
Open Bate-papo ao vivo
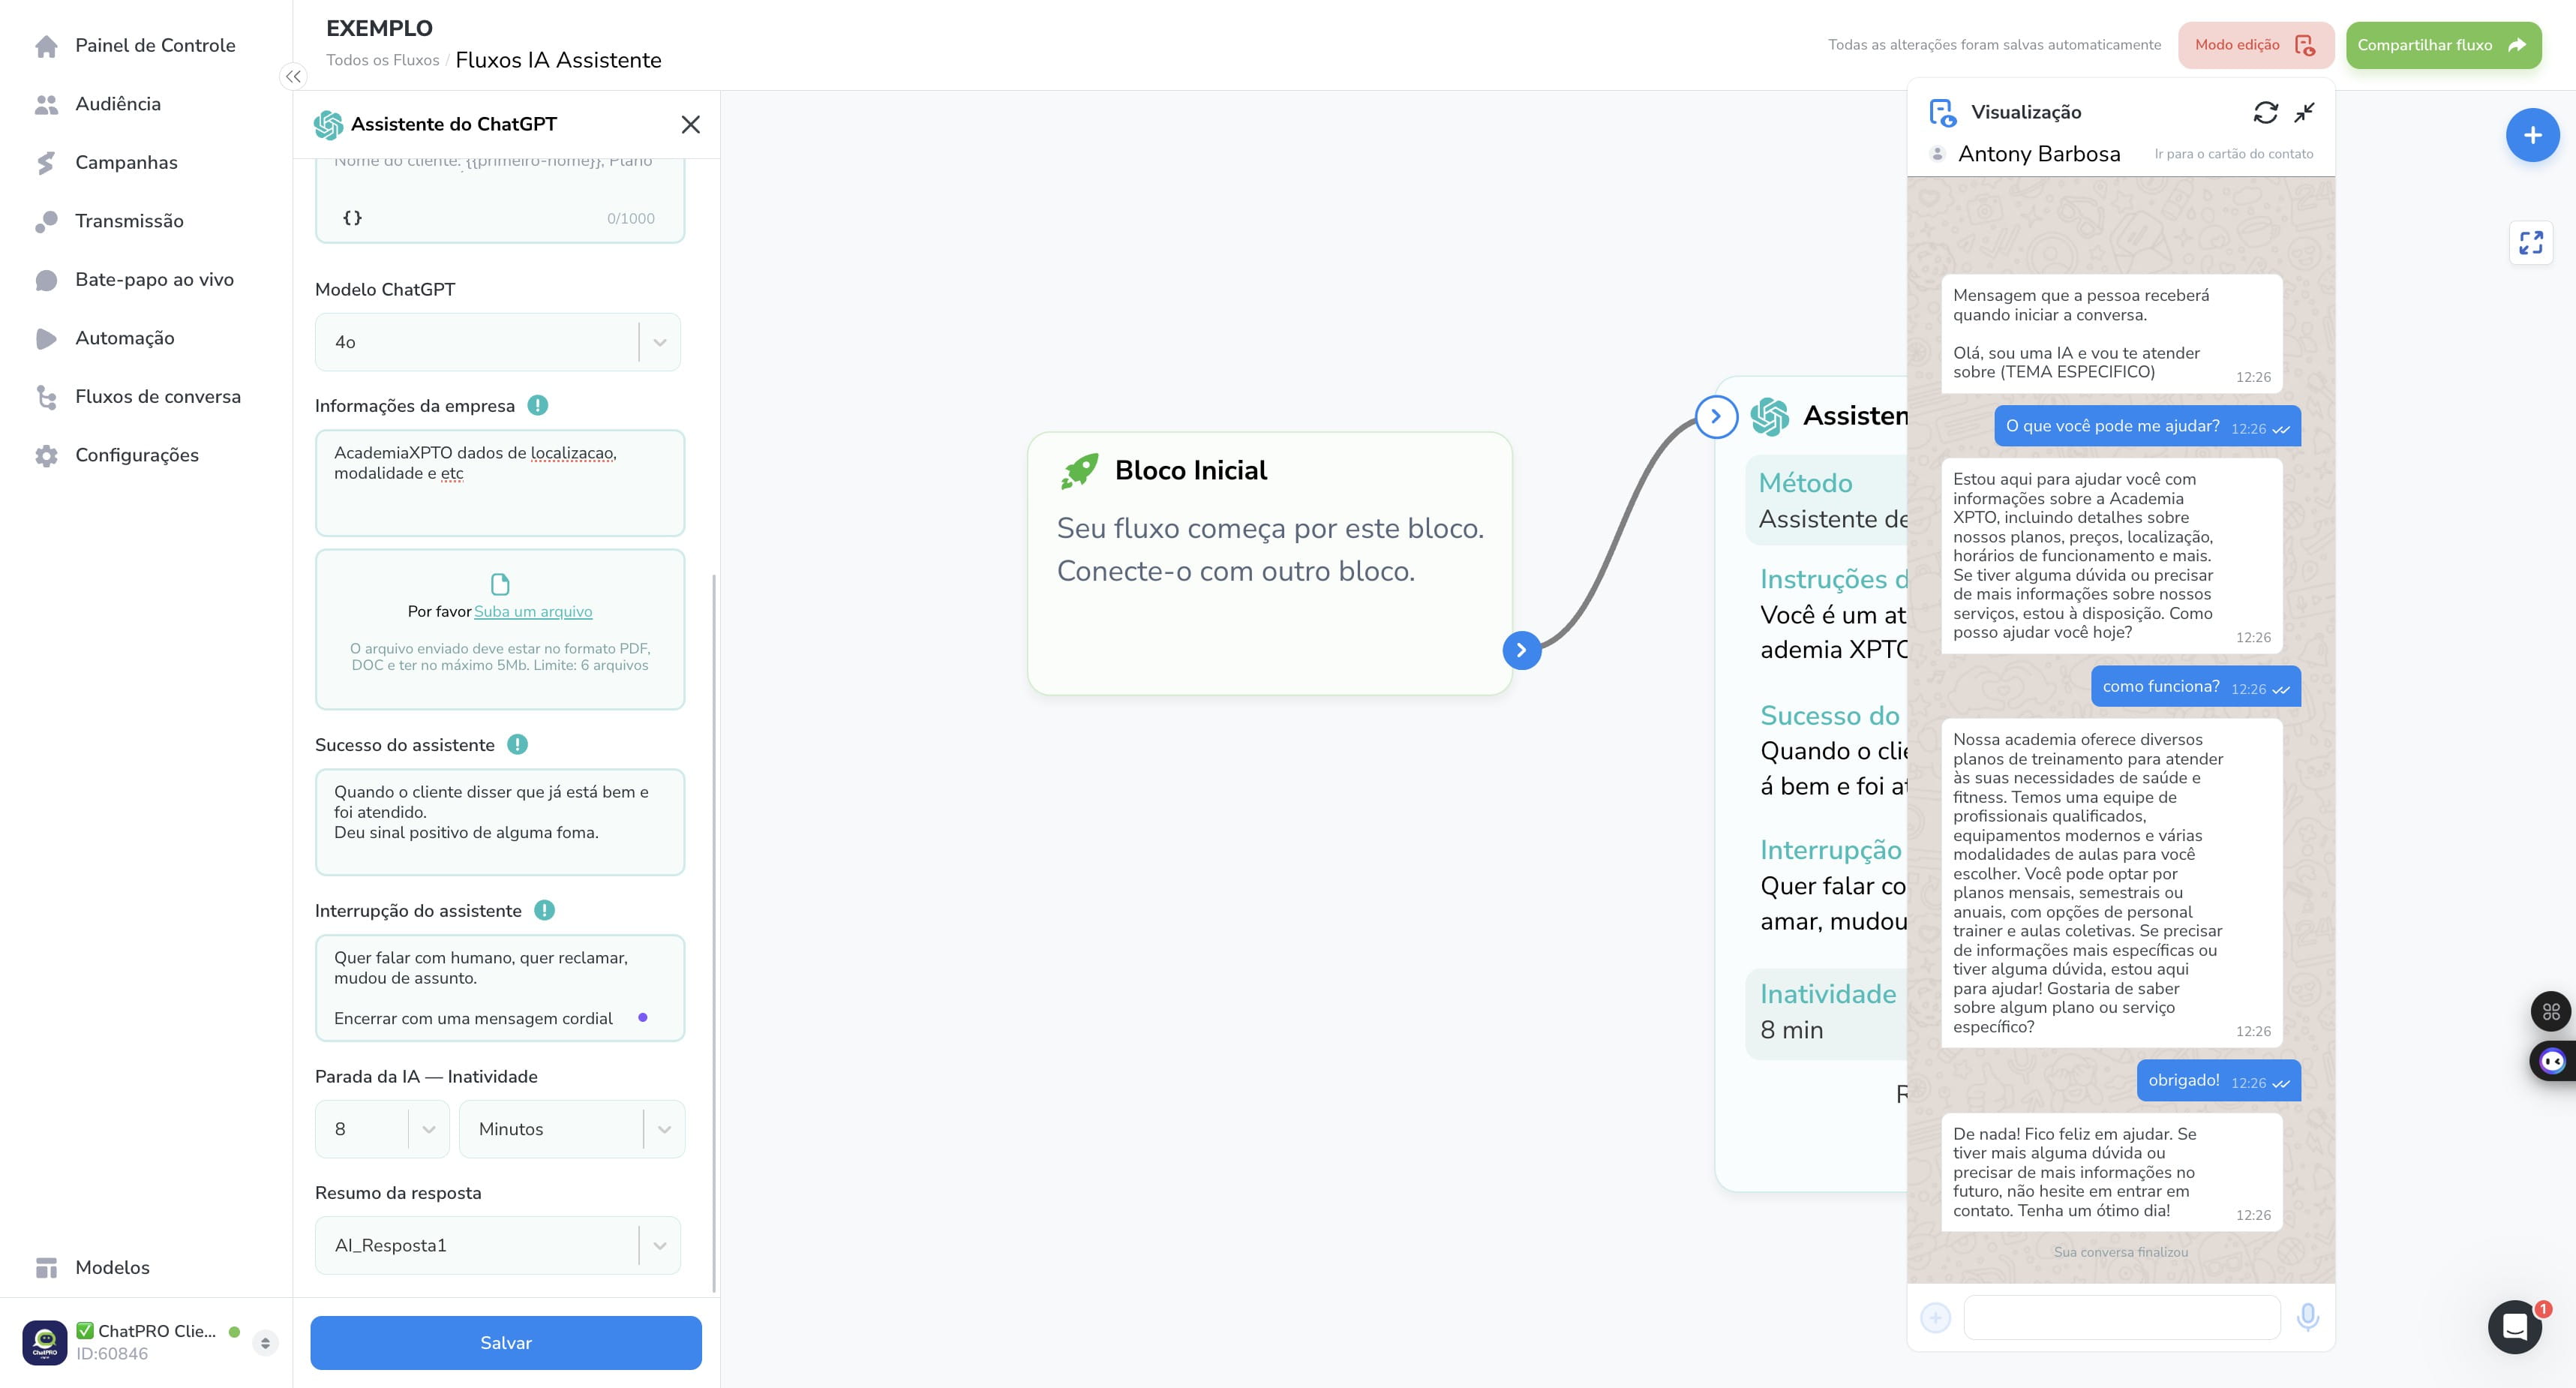(154, 279)
